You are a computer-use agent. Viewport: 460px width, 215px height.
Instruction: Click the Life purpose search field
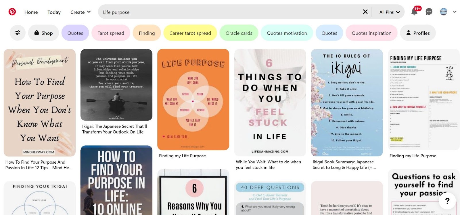pos(230,12)
